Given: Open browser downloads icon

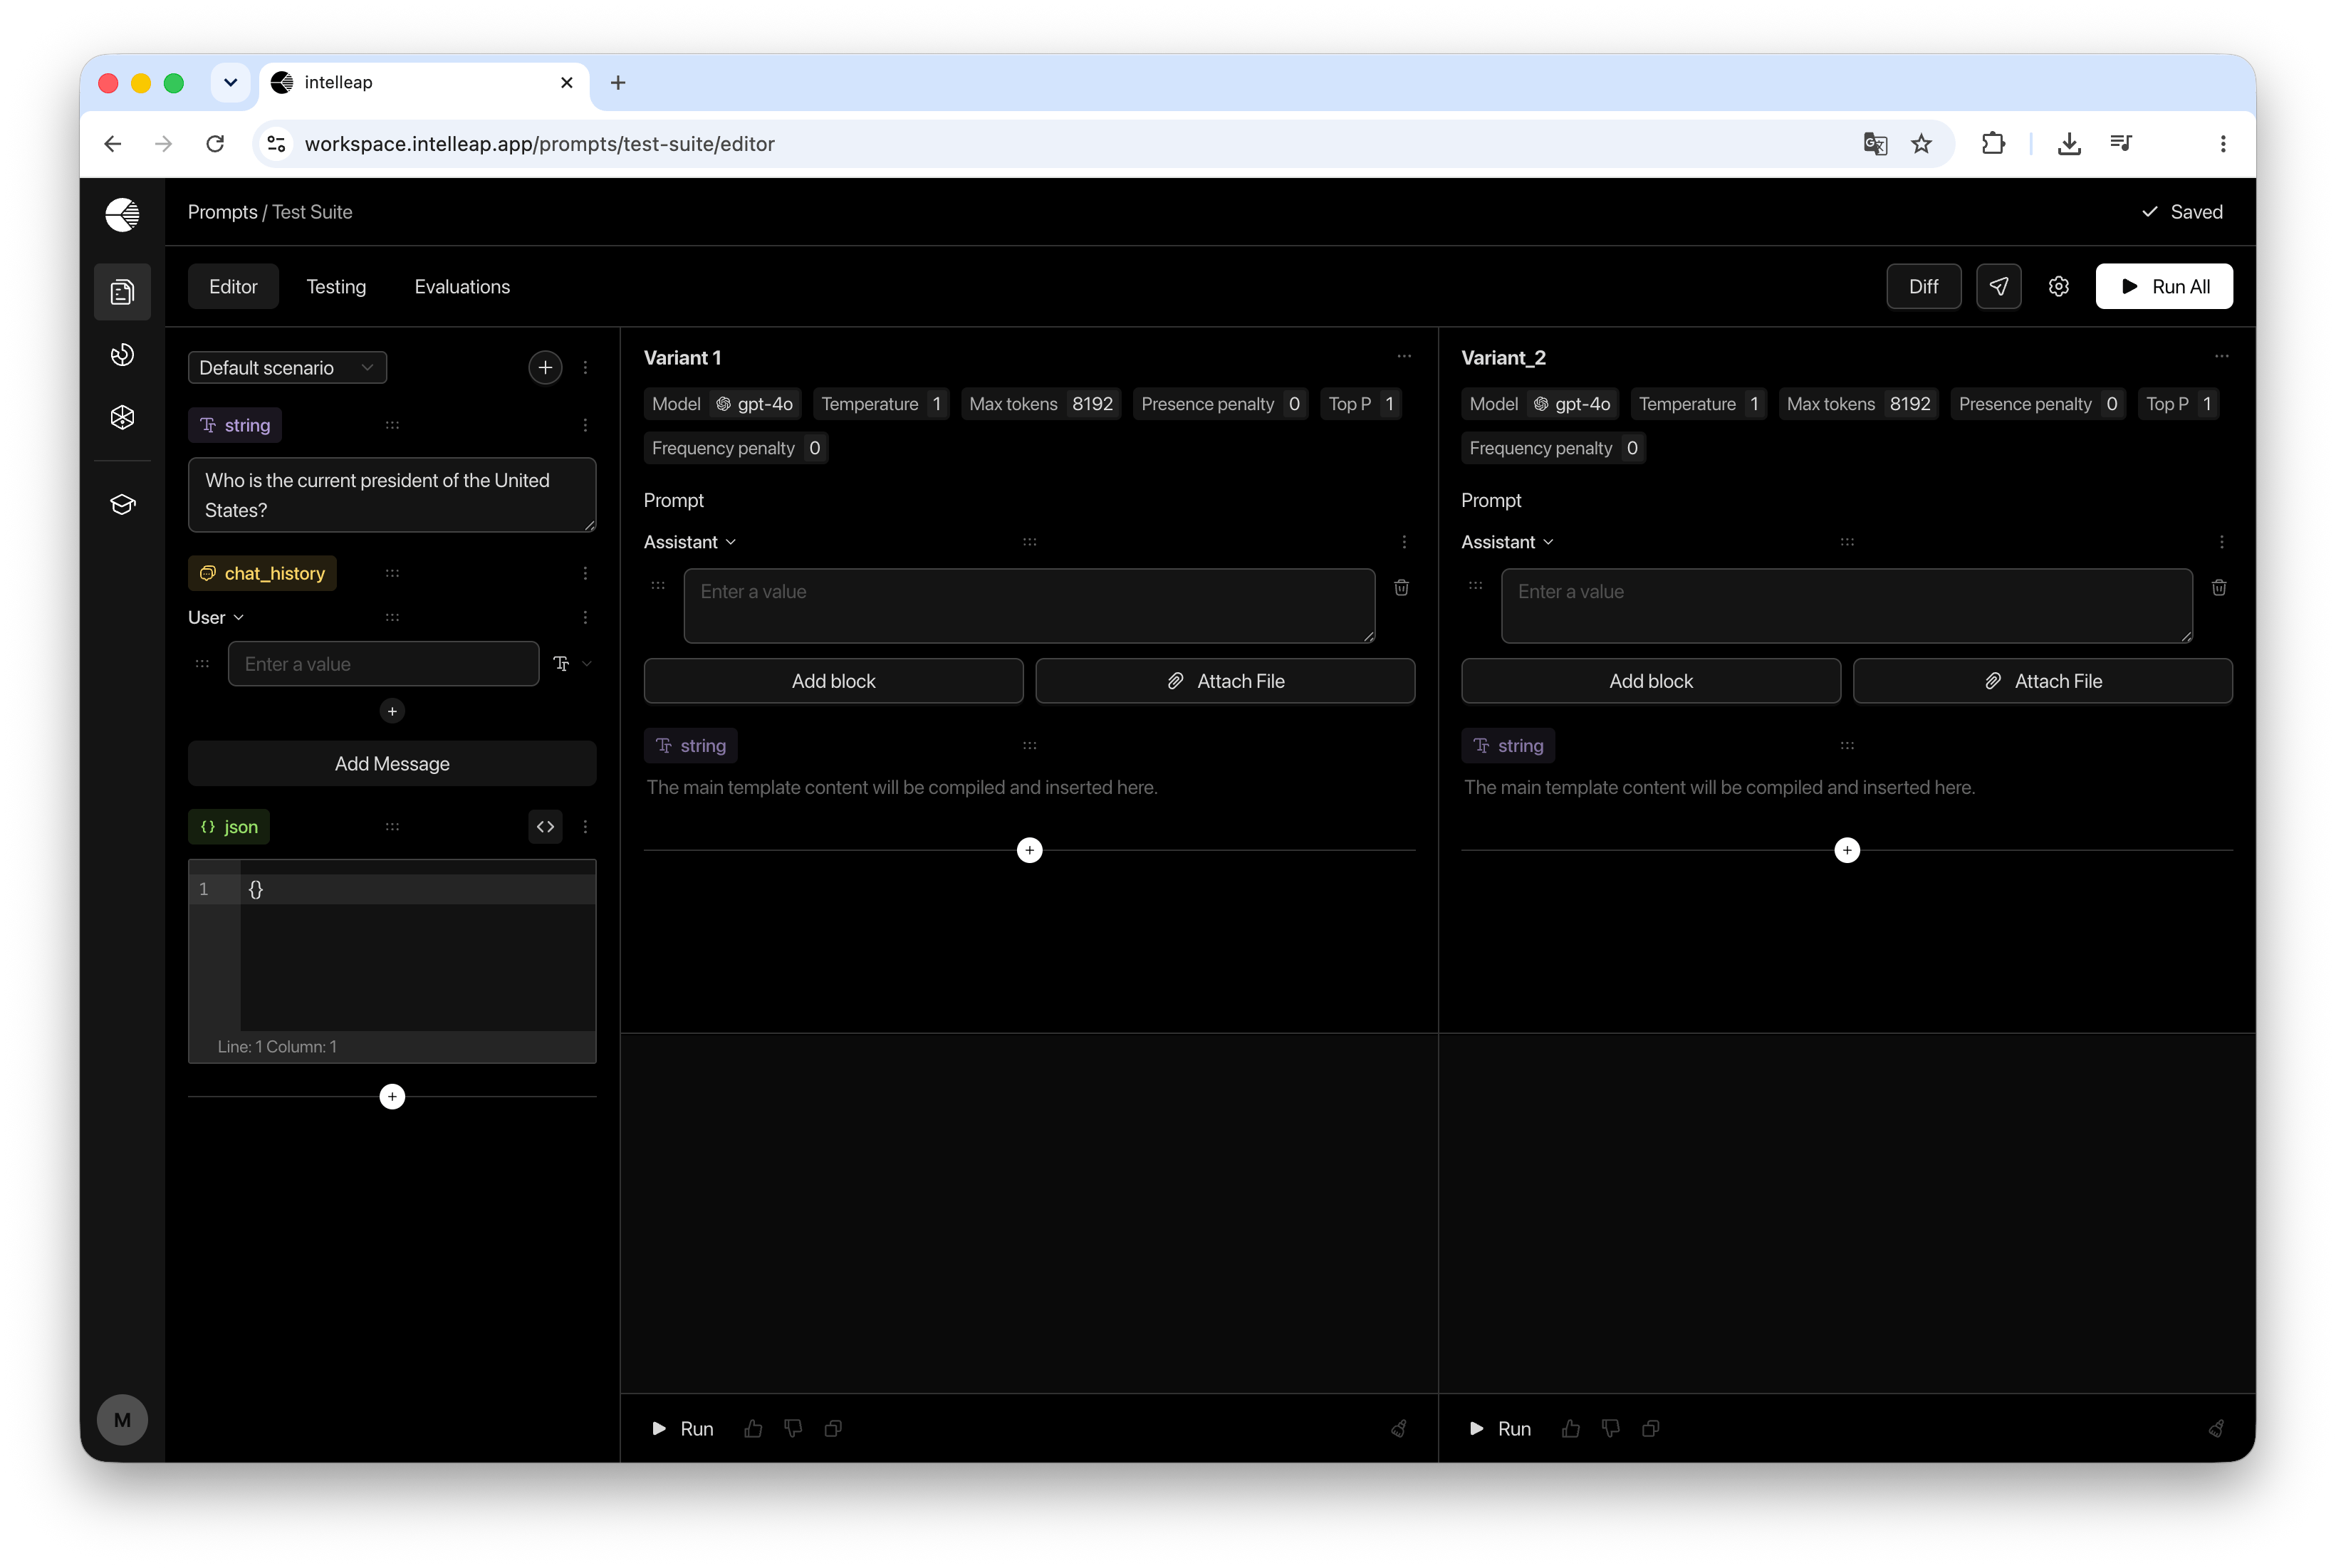Looking at the screenshot, I should click(x=2069, y=144).
